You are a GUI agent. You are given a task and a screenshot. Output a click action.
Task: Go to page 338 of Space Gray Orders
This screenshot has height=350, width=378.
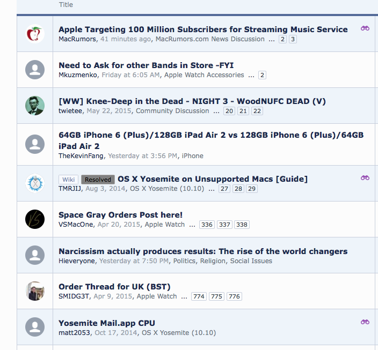[242, 225]
